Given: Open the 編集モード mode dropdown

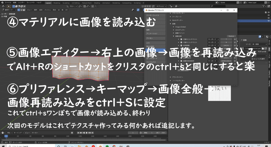Looking at the screenshot, I should point(9,10).
